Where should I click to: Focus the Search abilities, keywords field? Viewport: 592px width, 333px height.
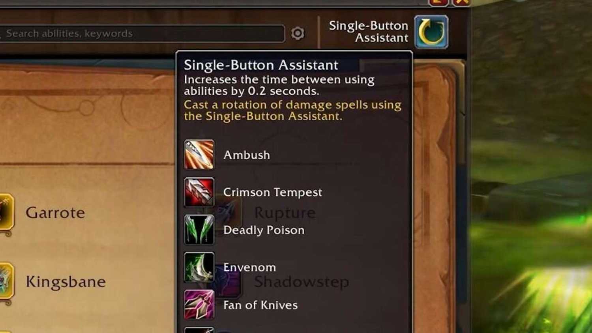(141, 34)
